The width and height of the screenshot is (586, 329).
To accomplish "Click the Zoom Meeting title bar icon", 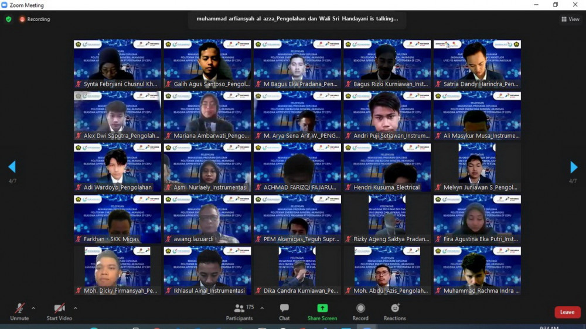I will tap(5, 5).
